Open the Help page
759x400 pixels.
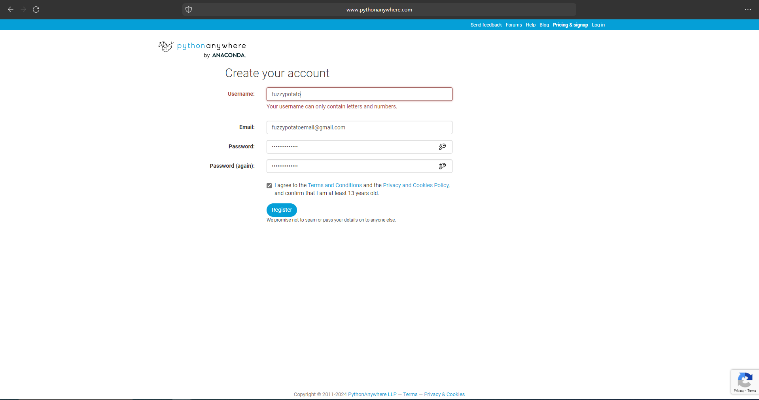[x=530, y=25]
